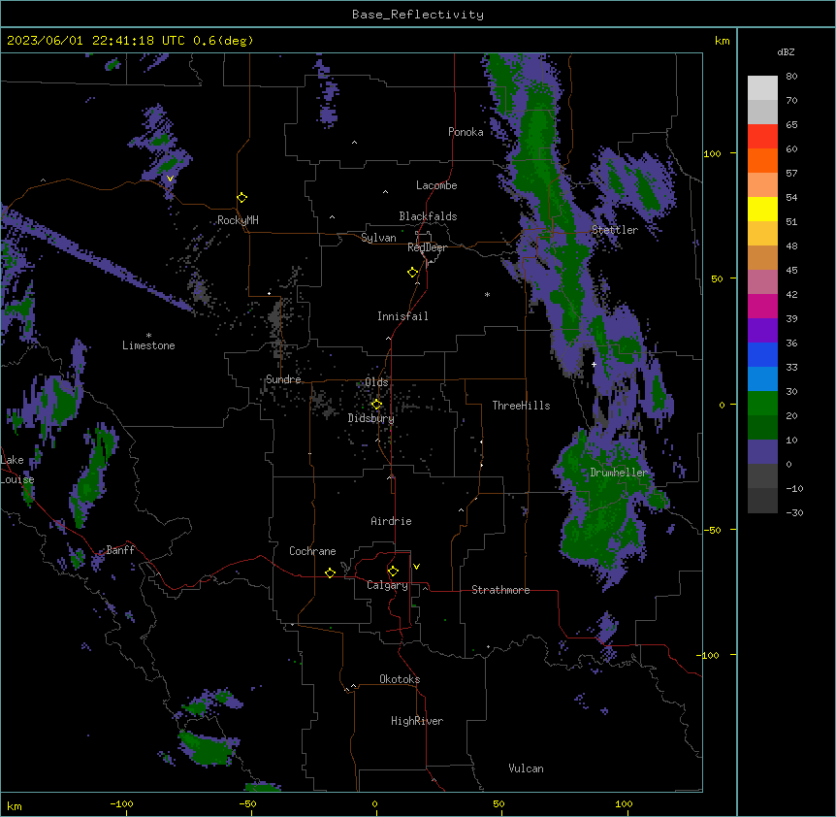Click the red 65 dBZ legend swatch
Viewport: 836px width, 817px height.
[x=762, y=137]
